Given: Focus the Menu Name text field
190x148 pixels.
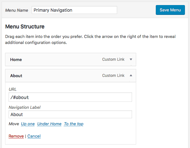Looking at the screenshot, I should tap(74, 10).
